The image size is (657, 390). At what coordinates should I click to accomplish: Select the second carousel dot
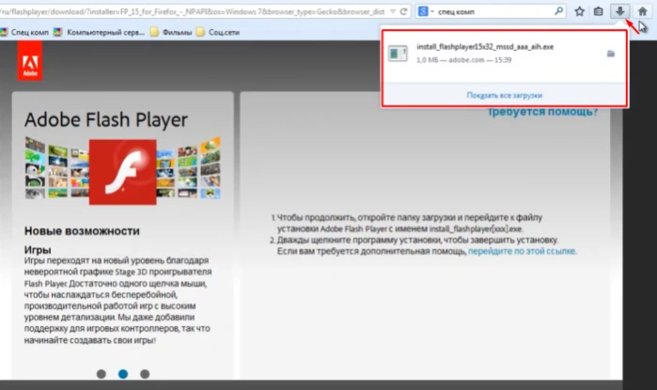[x=123, y=374]
